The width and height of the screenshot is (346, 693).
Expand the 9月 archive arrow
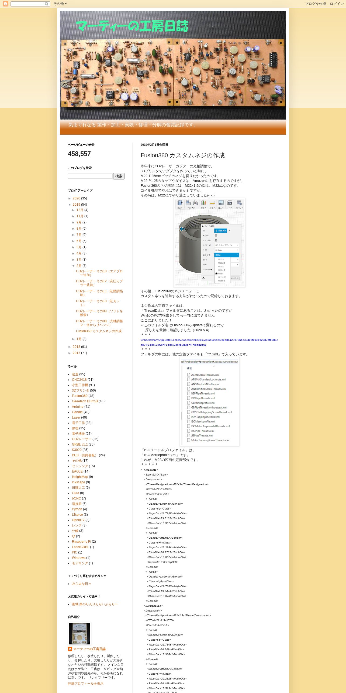[74, 222]
